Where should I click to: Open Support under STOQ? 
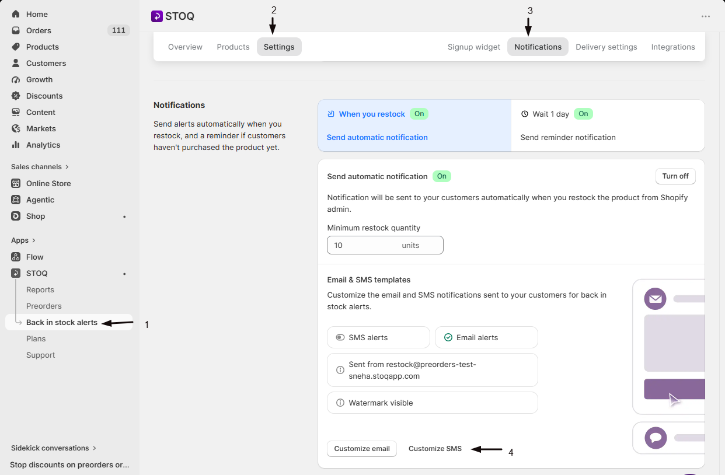(x=41, y=355)
